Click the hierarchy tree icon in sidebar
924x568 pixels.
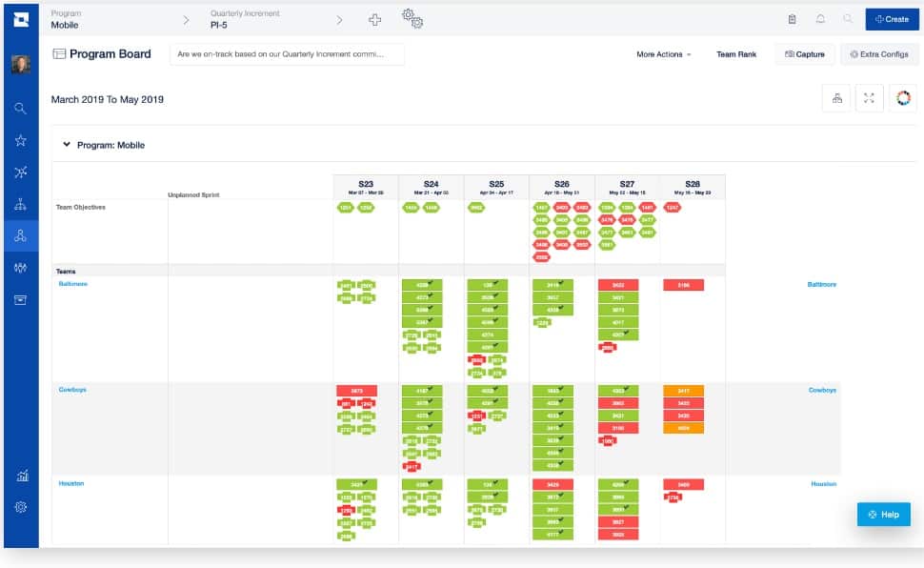pos(20,203)
